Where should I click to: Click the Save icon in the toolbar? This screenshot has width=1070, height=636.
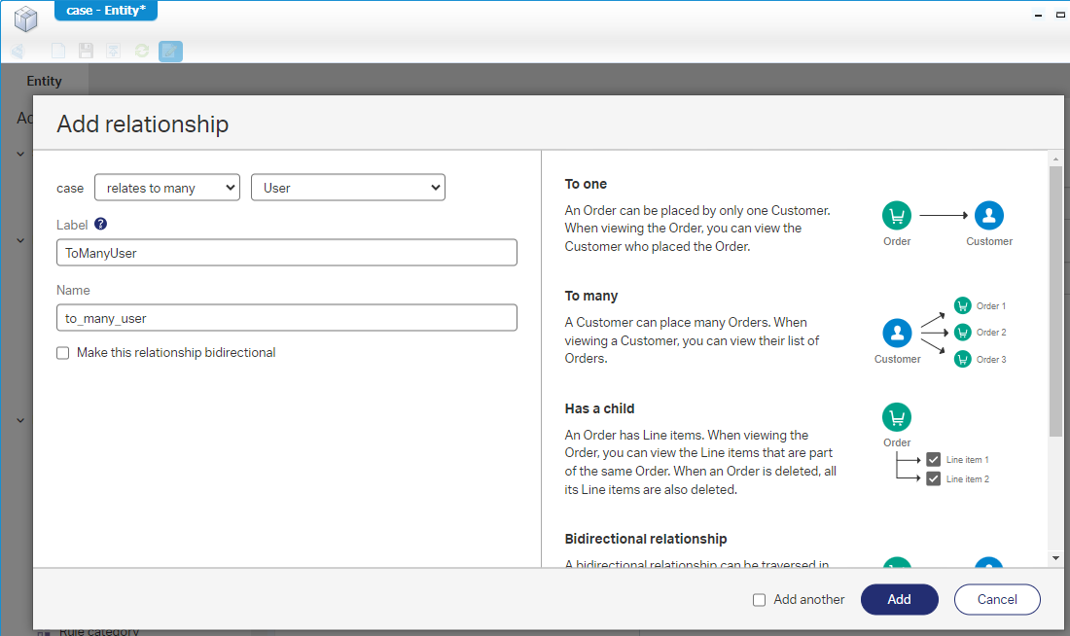[87, 51]
